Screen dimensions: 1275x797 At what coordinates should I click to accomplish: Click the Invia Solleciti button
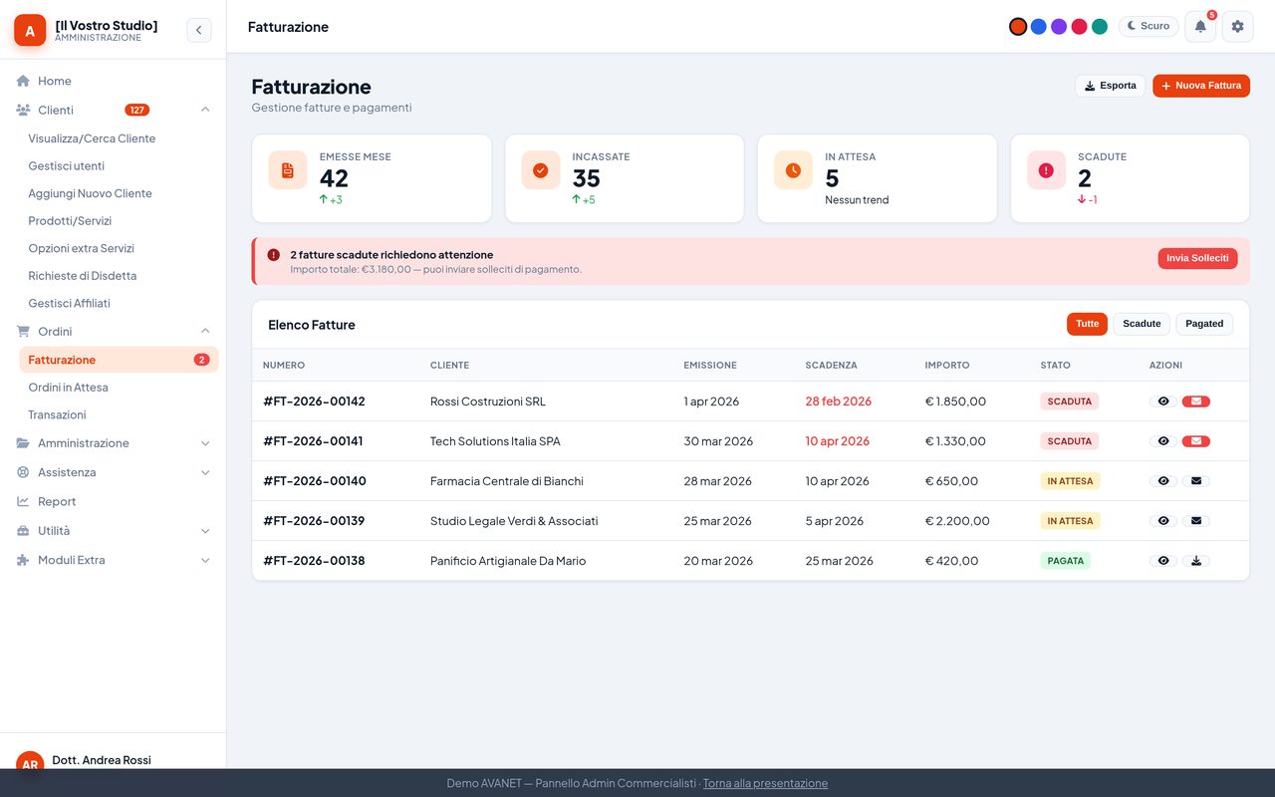coord(1197,258)
